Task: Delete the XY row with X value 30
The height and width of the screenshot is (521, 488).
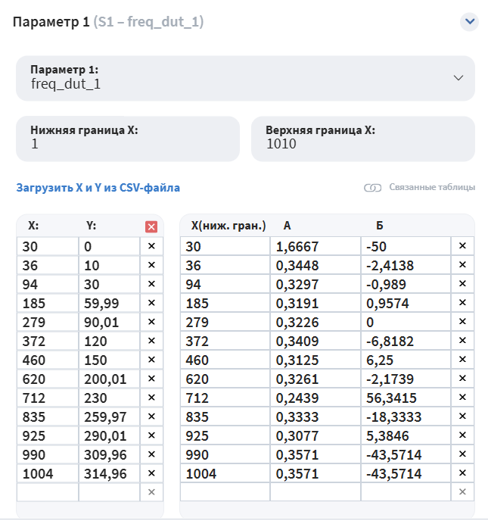Action: coord(151,246)
